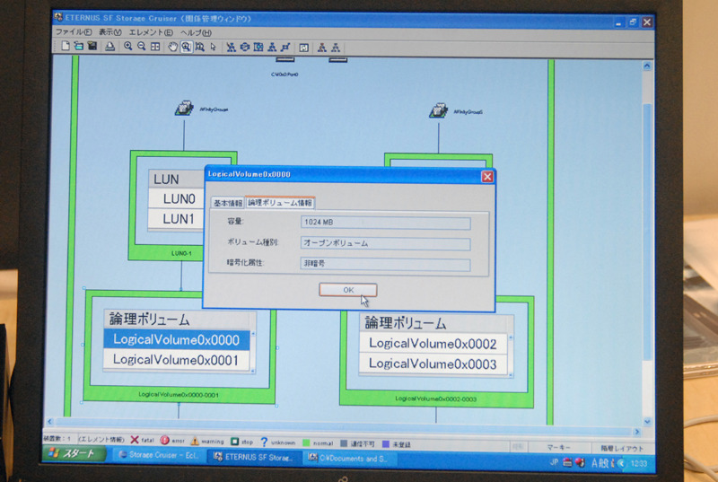
Task: Select the highlighted zoom-area magnifier tool
Action: point(186,47)
